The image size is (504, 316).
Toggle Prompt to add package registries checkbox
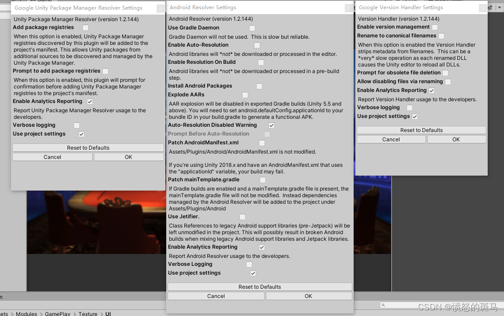coord(105,71)
